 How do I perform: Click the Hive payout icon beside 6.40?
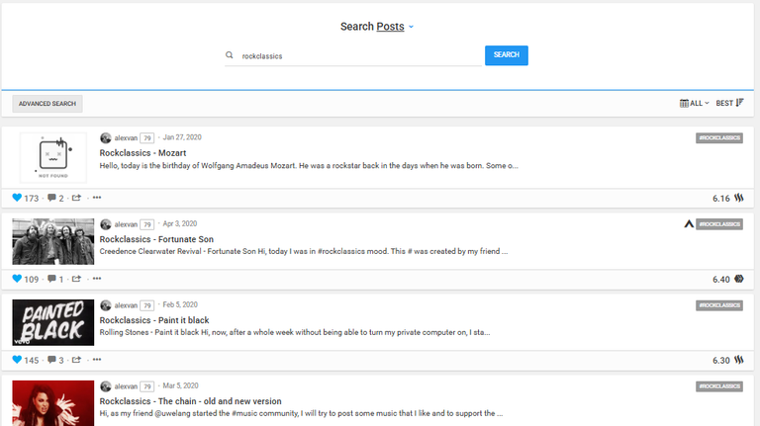click(x=738, y=279)
